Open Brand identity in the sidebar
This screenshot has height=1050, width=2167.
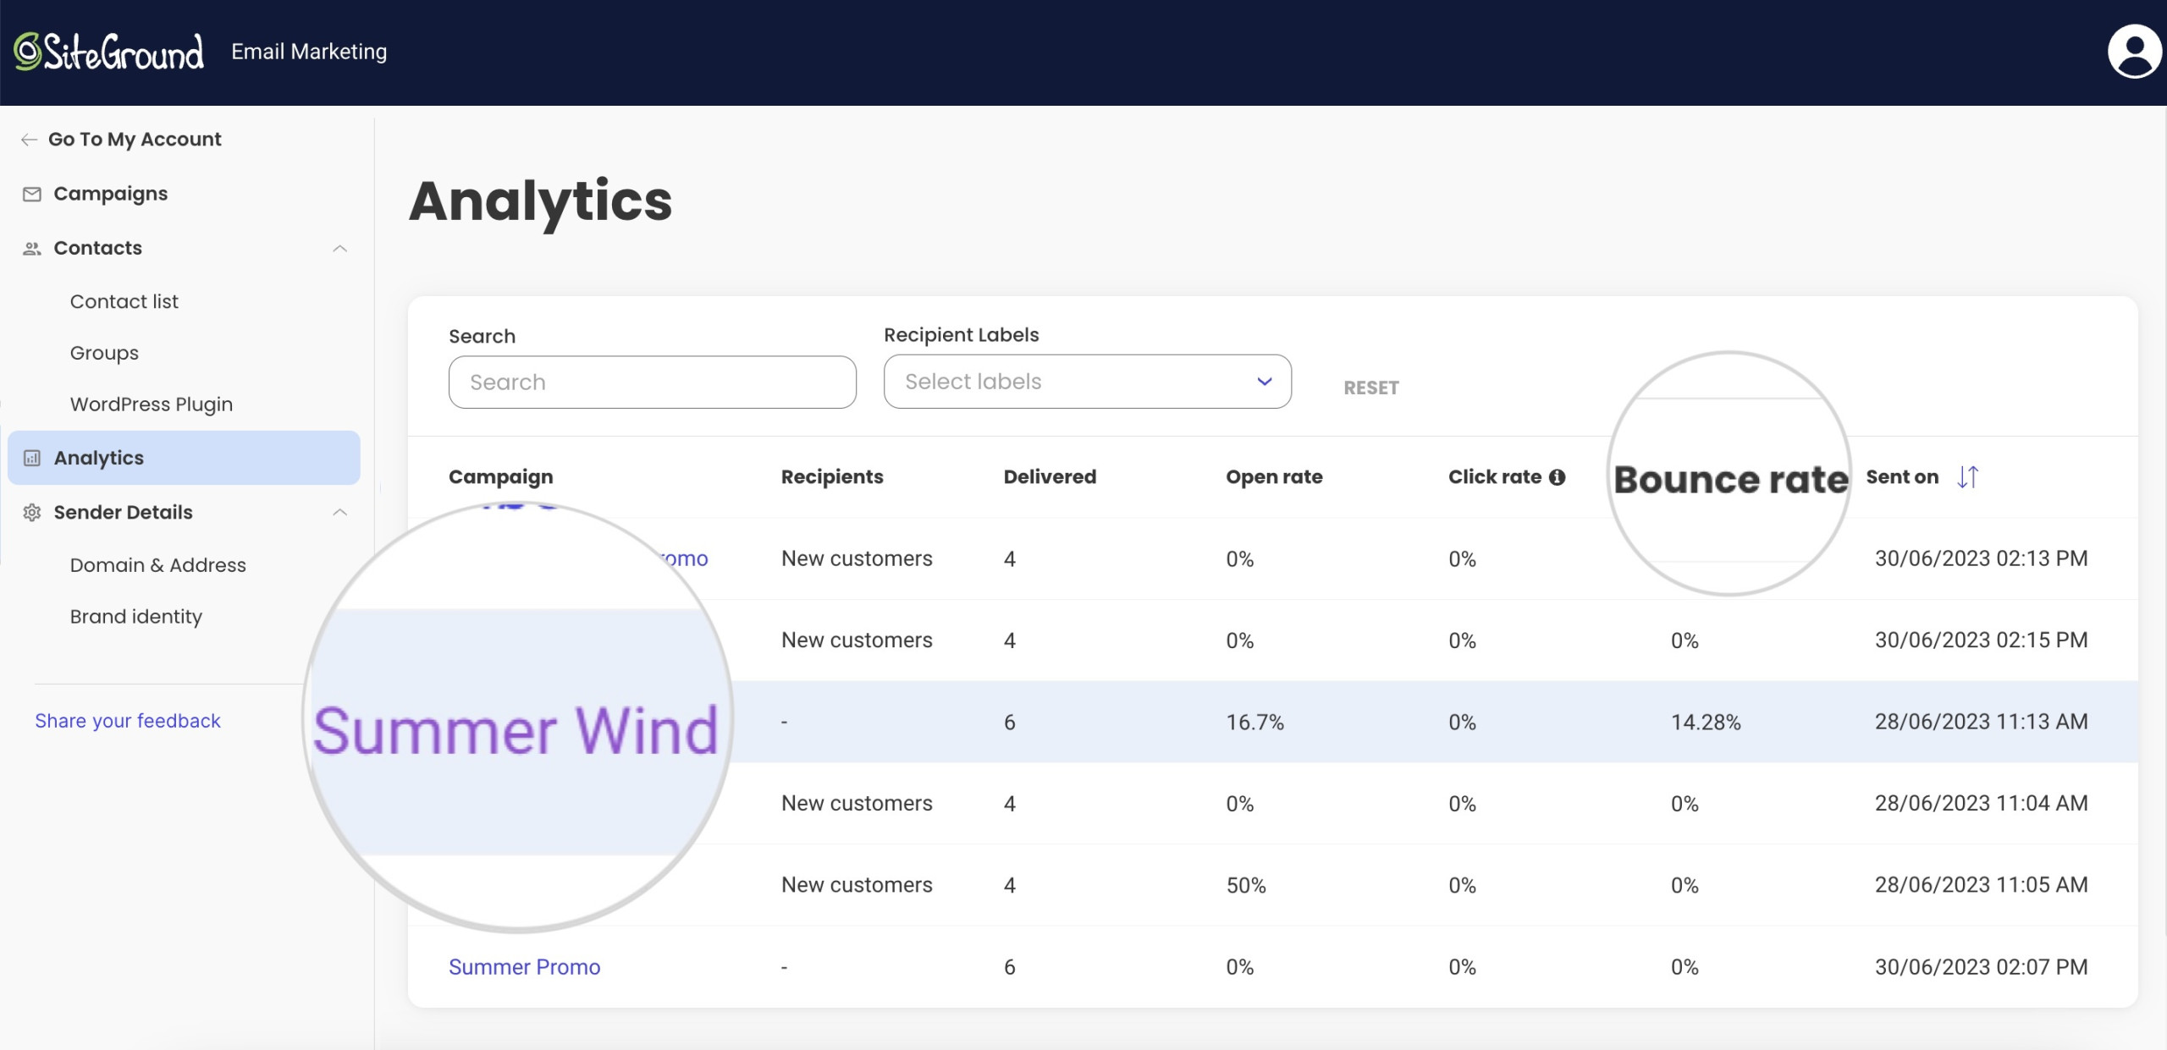tap(135, 617)
